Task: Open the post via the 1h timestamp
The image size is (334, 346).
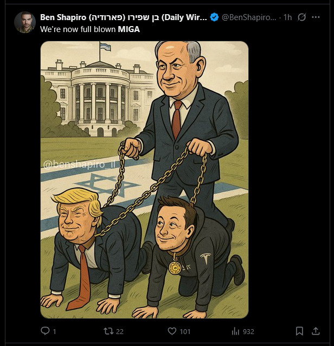Action: 287,17
